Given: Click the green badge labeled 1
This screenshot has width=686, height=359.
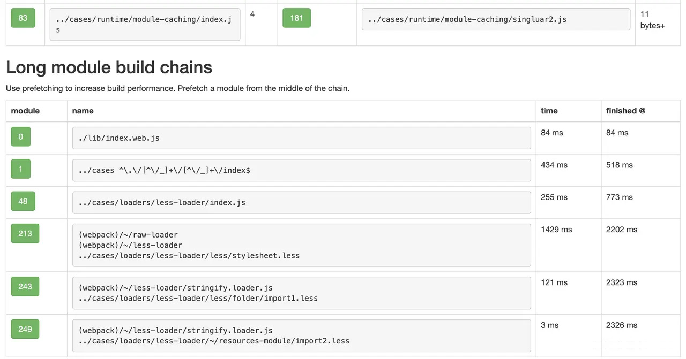Looking at the screenshot, I should (20, 169).
